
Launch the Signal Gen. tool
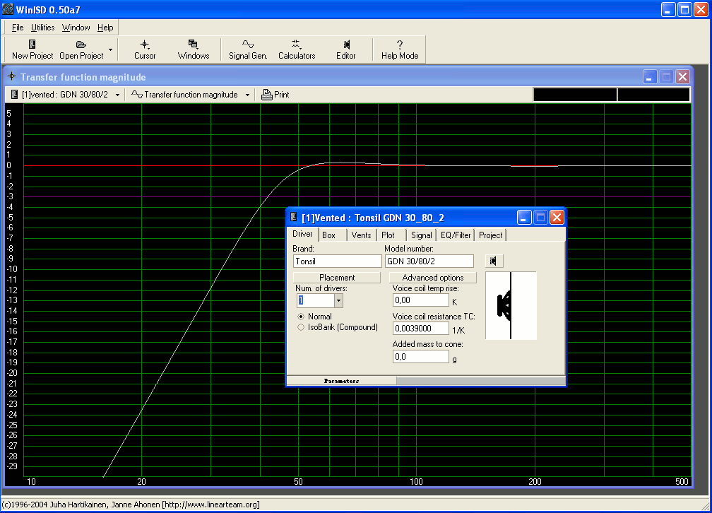tap(248, 45)
